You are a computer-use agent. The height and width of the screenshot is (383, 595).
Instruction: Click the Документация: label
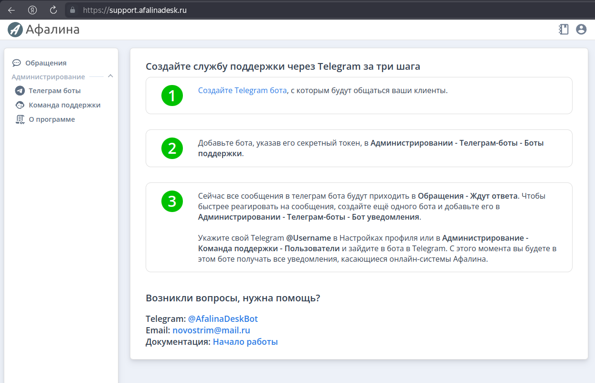click(178, 342)
